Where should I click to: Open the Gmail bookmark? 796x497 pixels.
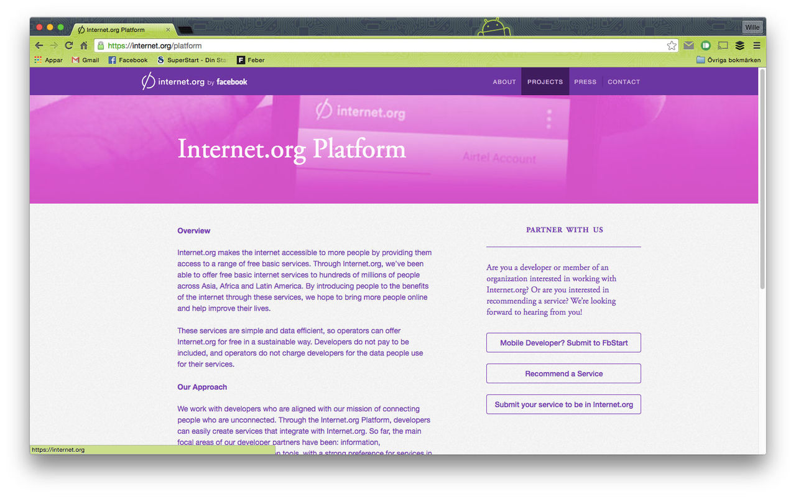click(x=86, y=60)
